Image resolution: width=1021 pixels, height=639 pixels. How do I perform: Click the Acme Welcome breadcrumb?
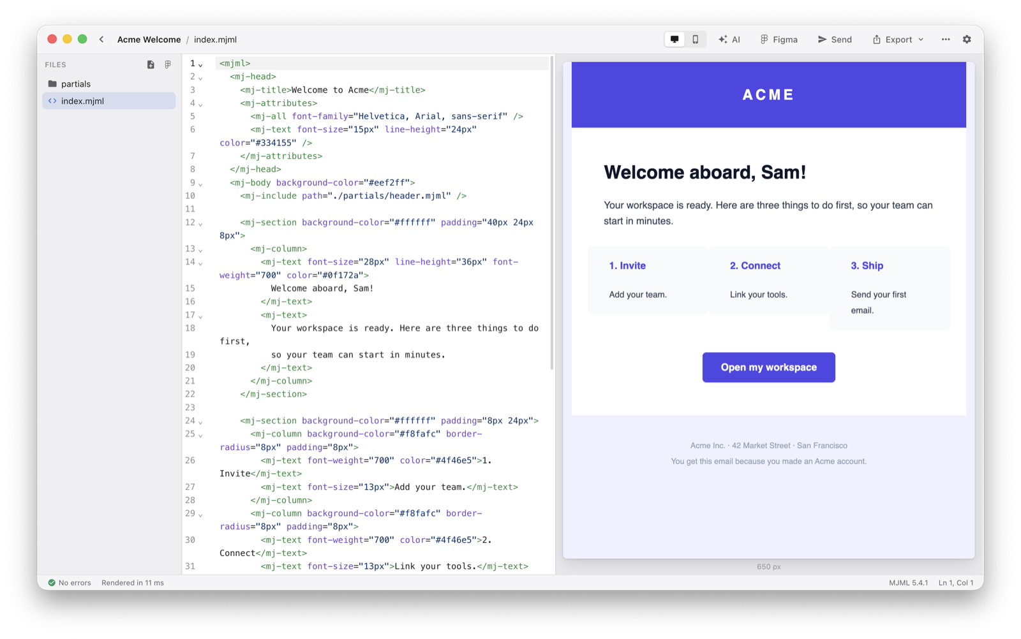[x=149, y=40]
